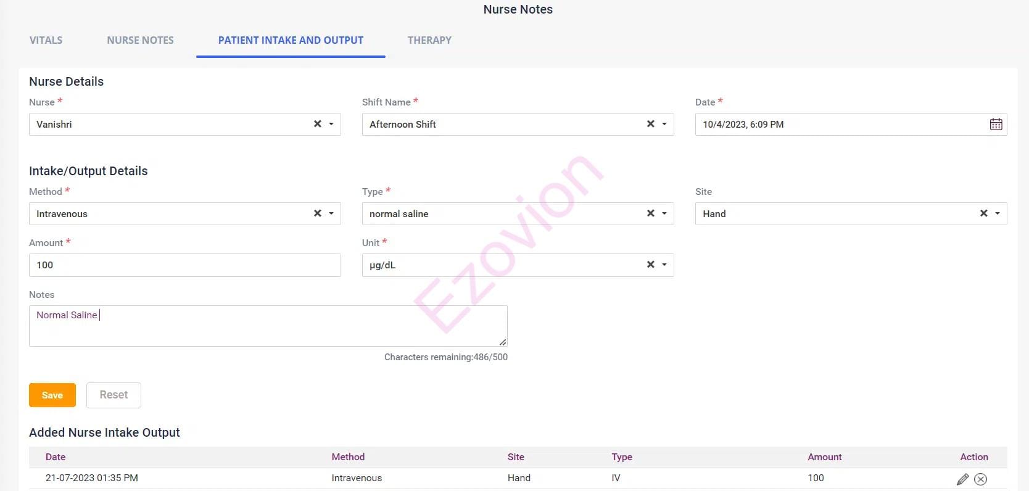Open the Date calendar picker icon
The width and height of the screenshot is (1029, 491).
tap(996, 124)
